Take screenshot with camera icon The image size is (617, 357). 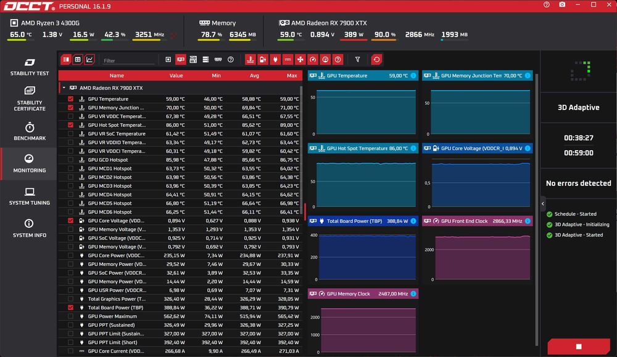(562, 5)
